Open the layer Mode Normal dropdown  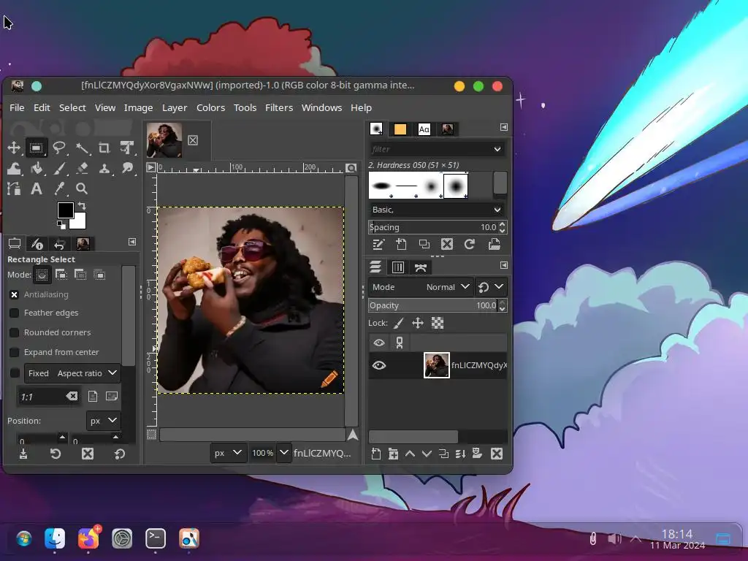click(x=420, y=287)
